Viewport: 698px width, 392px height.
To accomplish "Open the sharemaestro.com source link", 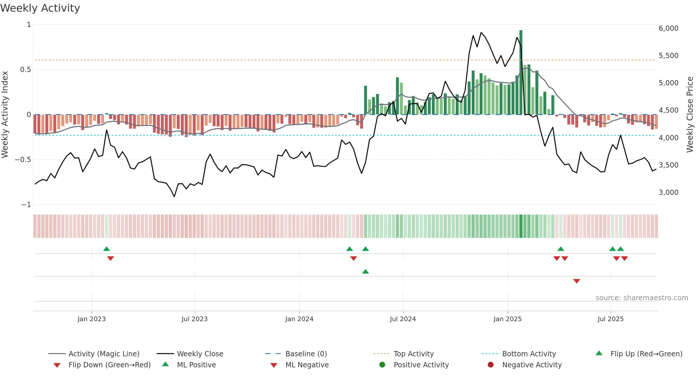I will tap(642, 298).
